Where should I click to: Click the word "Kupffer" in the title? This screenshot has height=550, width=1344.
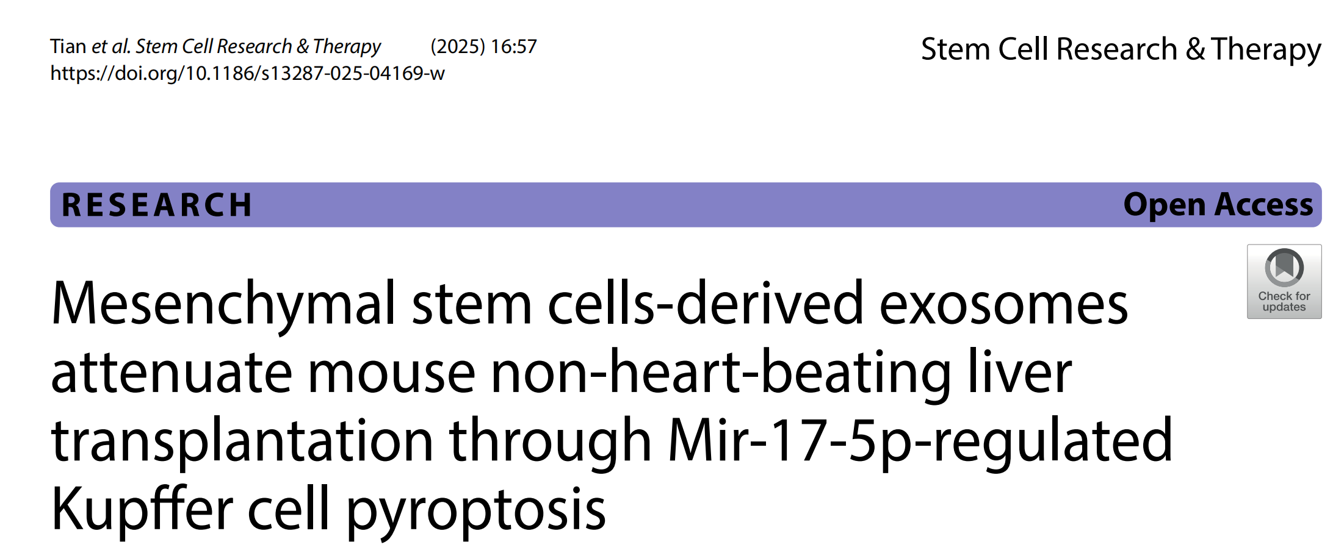[142, 509]
